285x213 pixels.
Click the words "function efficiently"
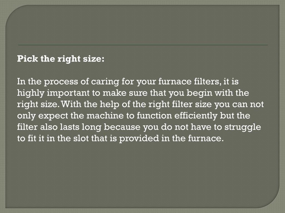[x=177, y=116]
